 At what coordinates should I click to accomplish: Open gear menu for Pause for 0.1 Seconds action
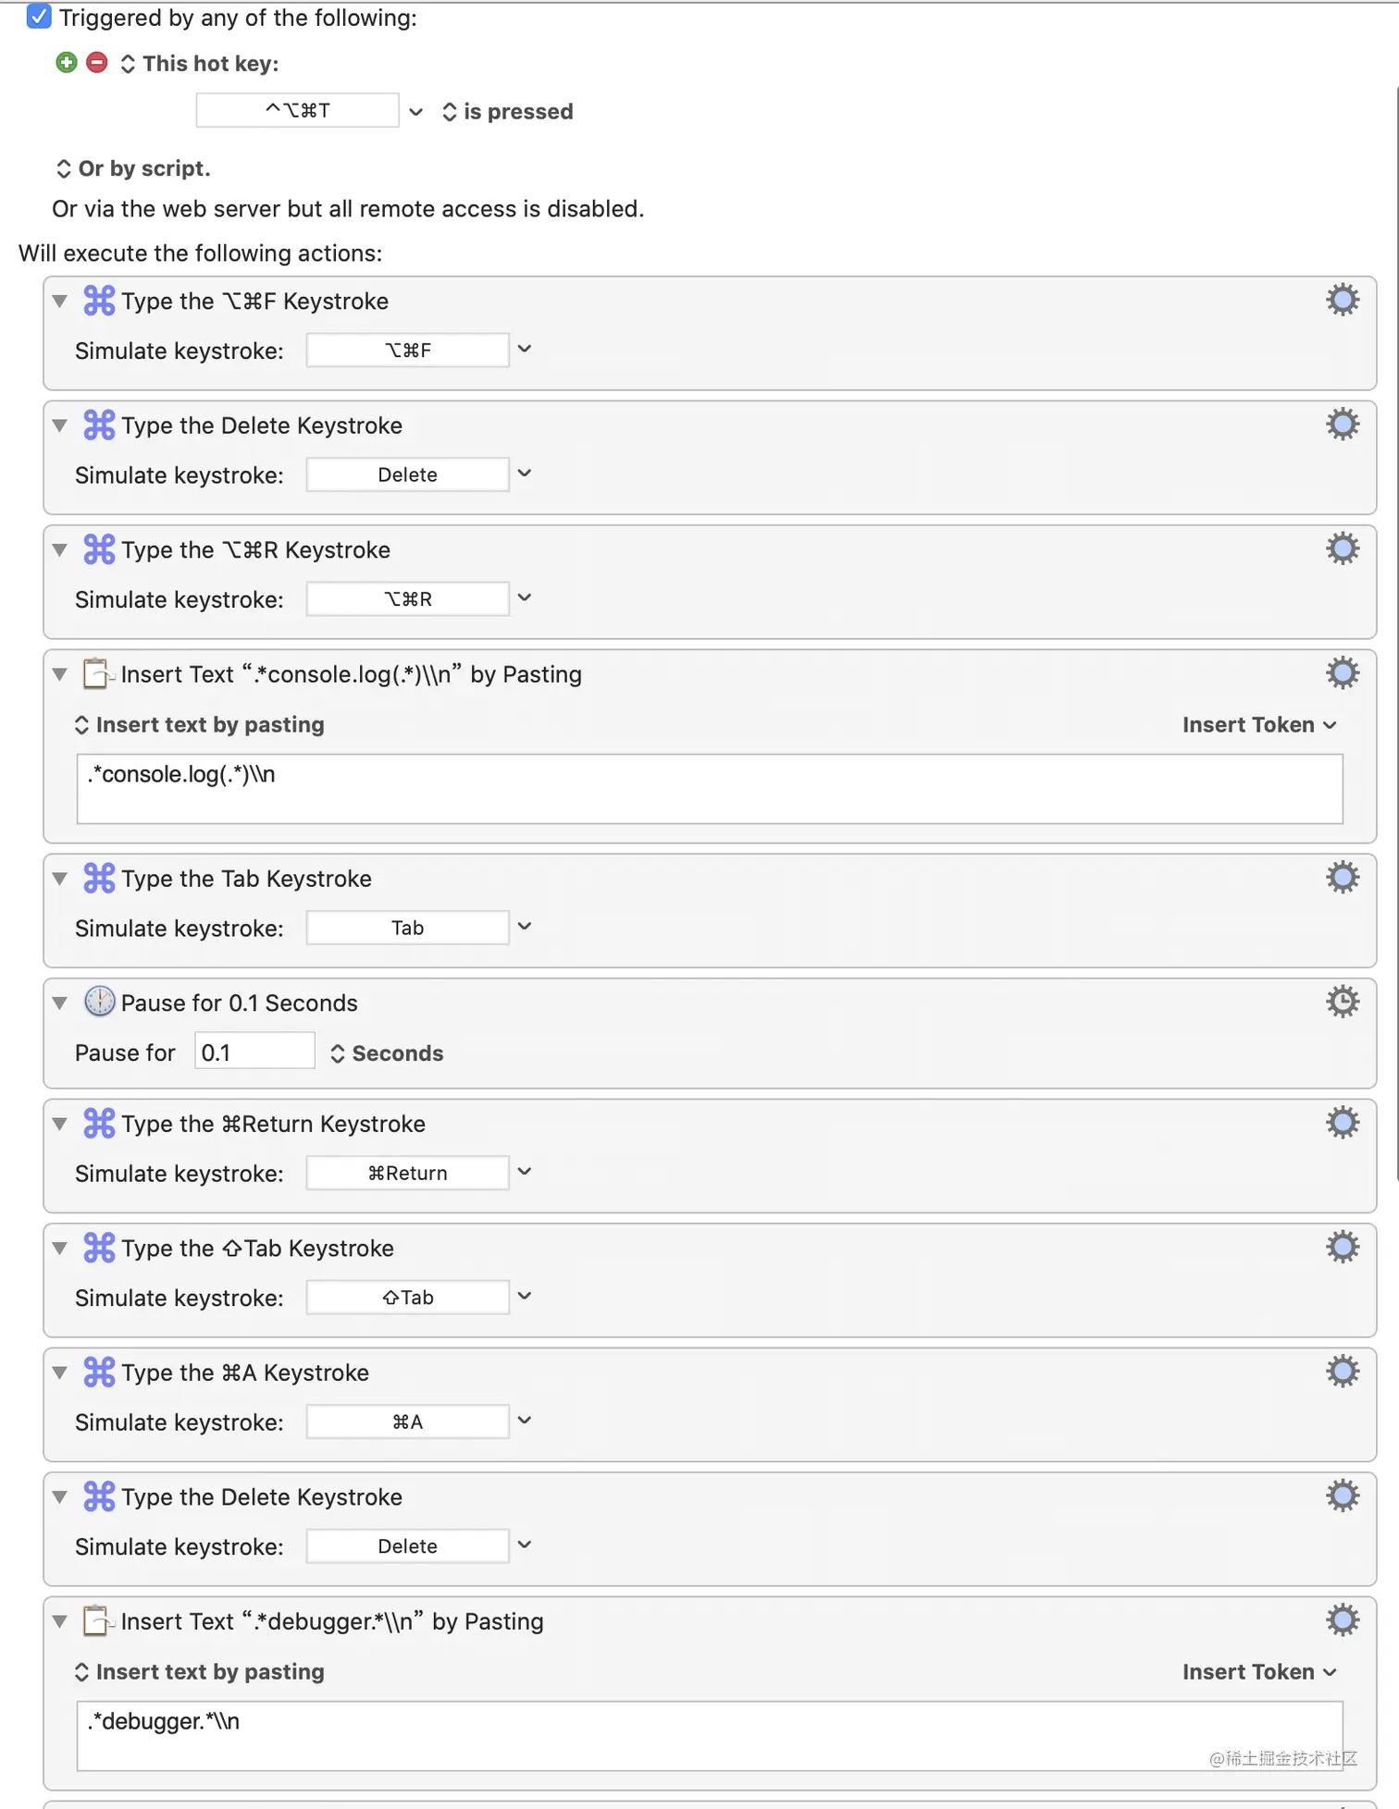click(x=1343, y=1002)
